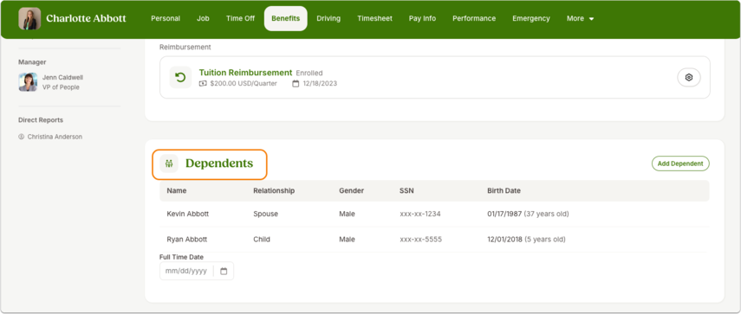The width and height of the screenshot is (741, 314).
Task: Switch to the Performance tab
Action: click(474, 18)
